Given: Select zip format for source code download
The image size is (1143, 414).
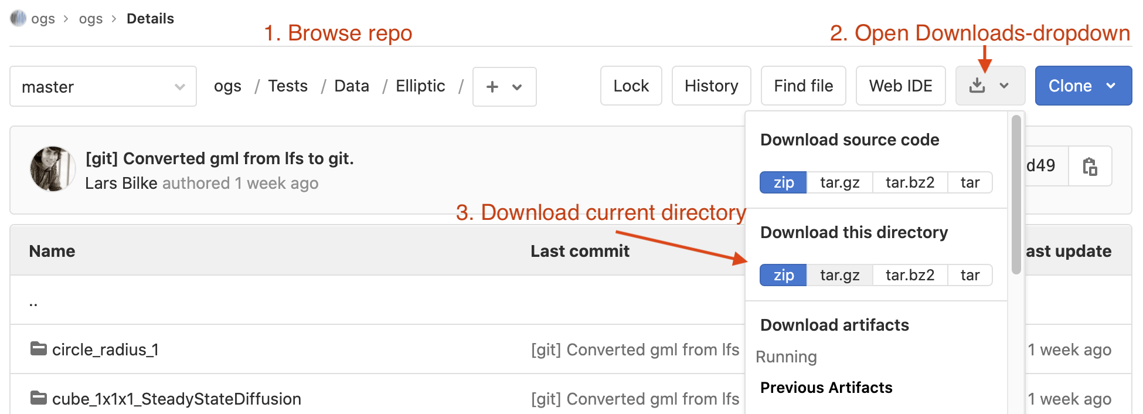Looking at the screenshot, I should pyautogui.click(x=783, y=182).
